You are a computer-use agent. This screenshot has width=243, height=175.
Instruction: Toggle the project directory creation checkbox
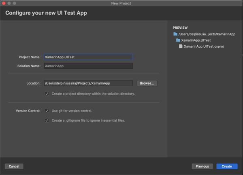[47, 94]
